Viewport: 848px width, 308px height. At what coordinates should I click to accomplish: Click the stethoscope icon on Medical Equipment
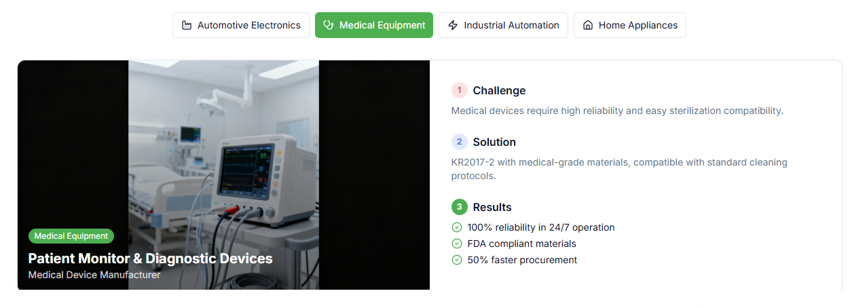tap(329, 26)
